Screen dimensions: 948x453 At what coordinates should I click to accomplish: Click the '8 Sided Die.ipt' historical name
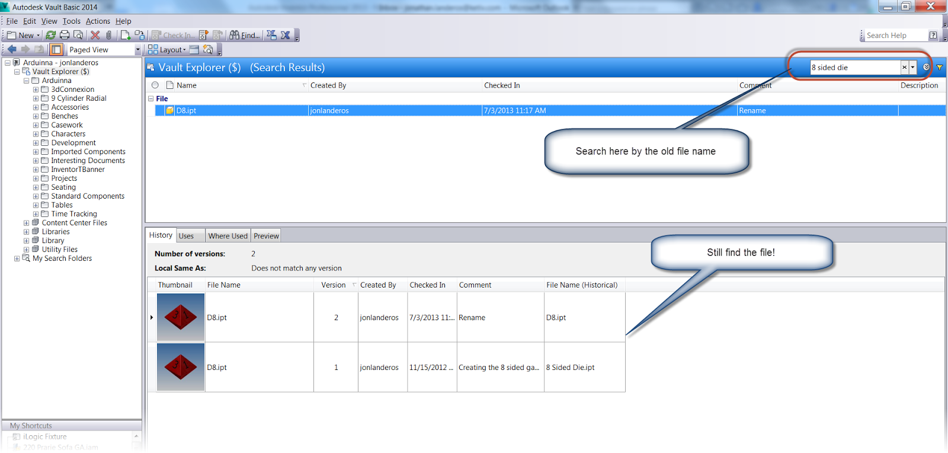point(571,367)
